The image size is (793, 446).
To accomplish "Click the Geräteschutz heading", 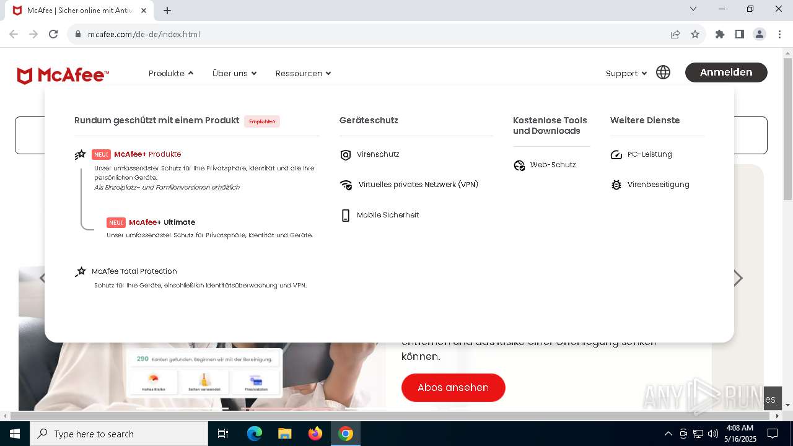I will click(x=369, y=120).
